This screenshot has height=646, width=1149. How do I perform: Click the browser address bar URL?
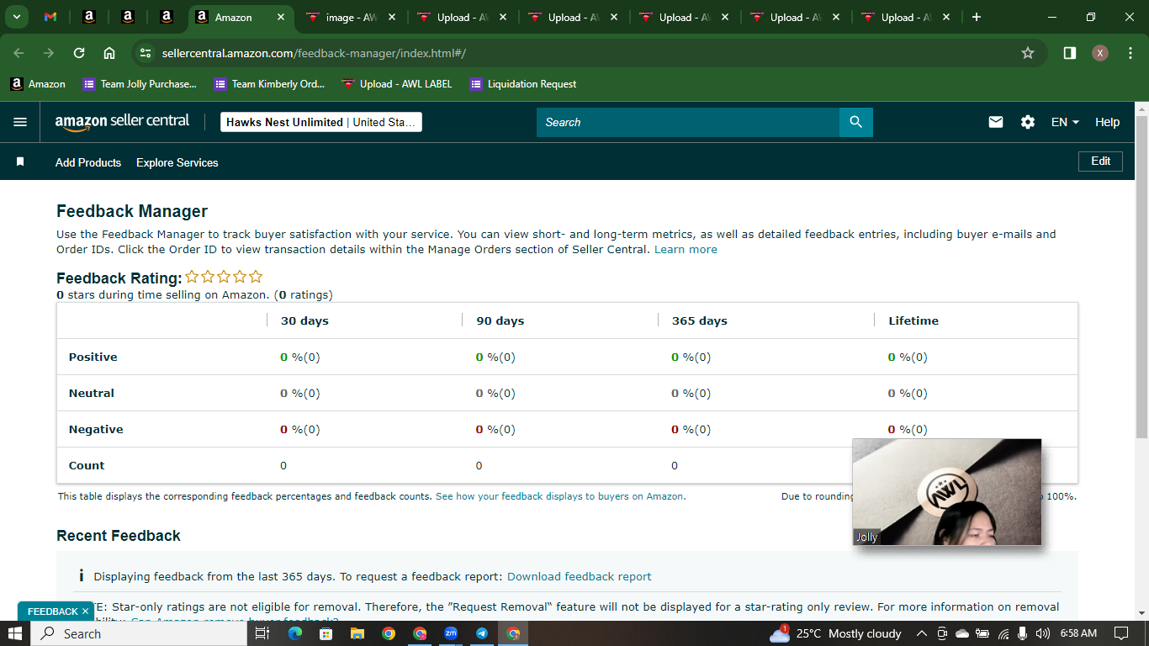pos(314,53)
